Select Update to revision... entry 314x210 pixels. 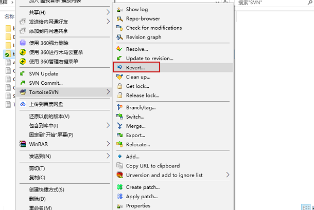[173, 58]
